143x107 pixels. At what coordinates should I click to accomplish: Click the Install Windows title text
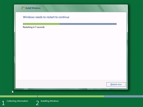coord(33,8)
